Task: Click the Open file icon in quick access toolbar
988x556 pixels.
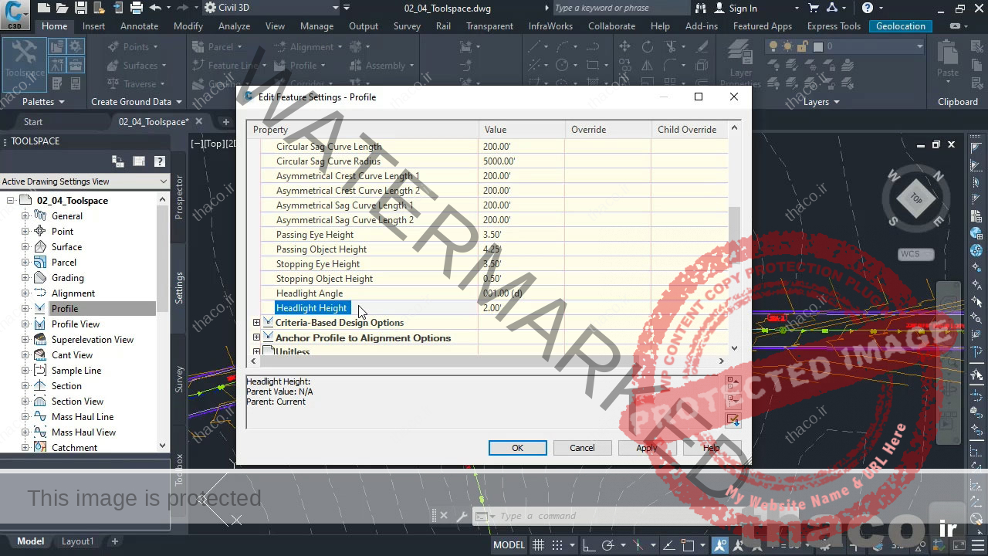Action: (62, 8)
